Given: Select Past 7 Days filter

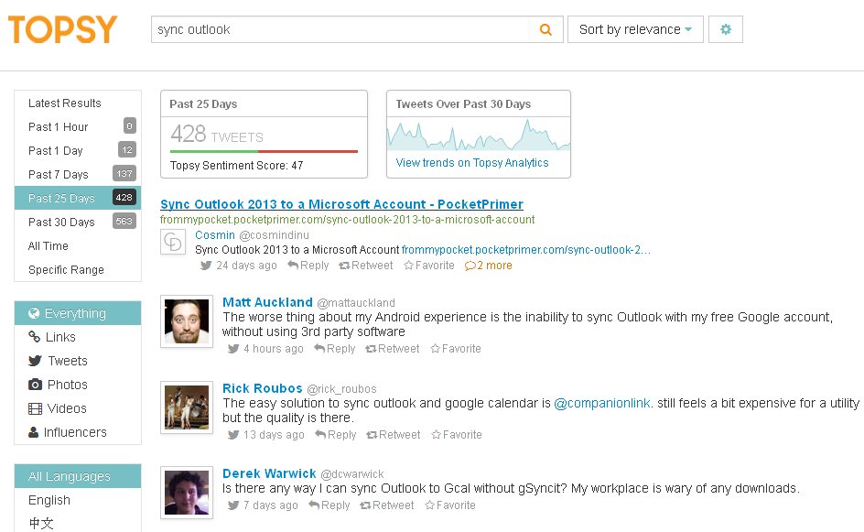Looking at the screenshot, I should (78, 174).
